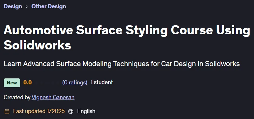Screen dimensions: 254x119
Task: Open the (0 ratings) link
Action: pos(75,82)
